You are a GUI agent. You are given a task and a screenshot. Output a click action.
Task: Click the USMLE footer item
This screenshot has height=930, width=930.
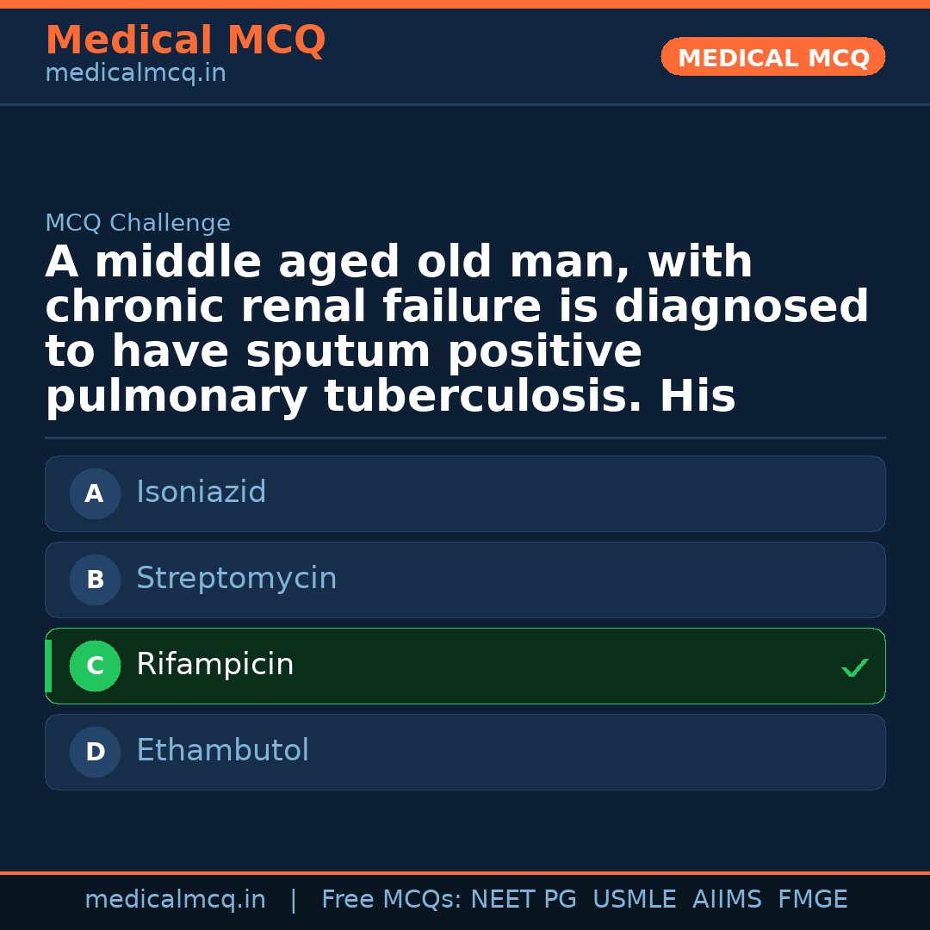pos(634,900)
